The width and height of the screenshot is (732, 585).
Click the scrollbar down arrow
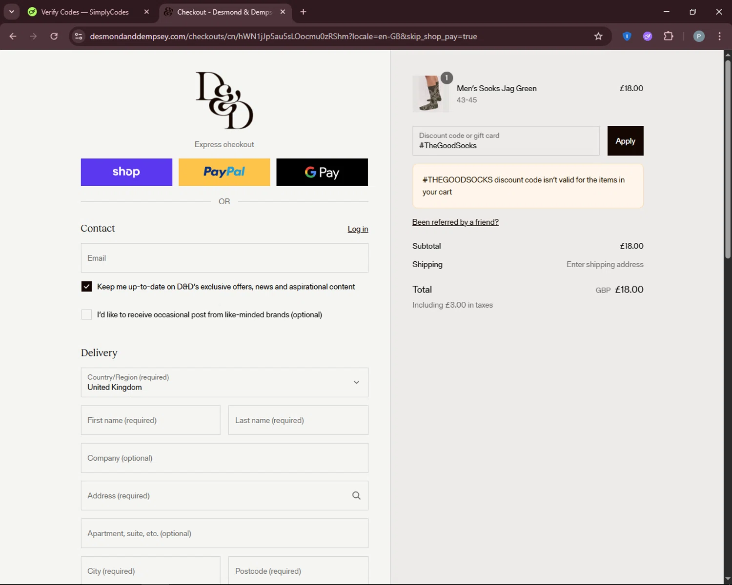(x=728, y=580)
